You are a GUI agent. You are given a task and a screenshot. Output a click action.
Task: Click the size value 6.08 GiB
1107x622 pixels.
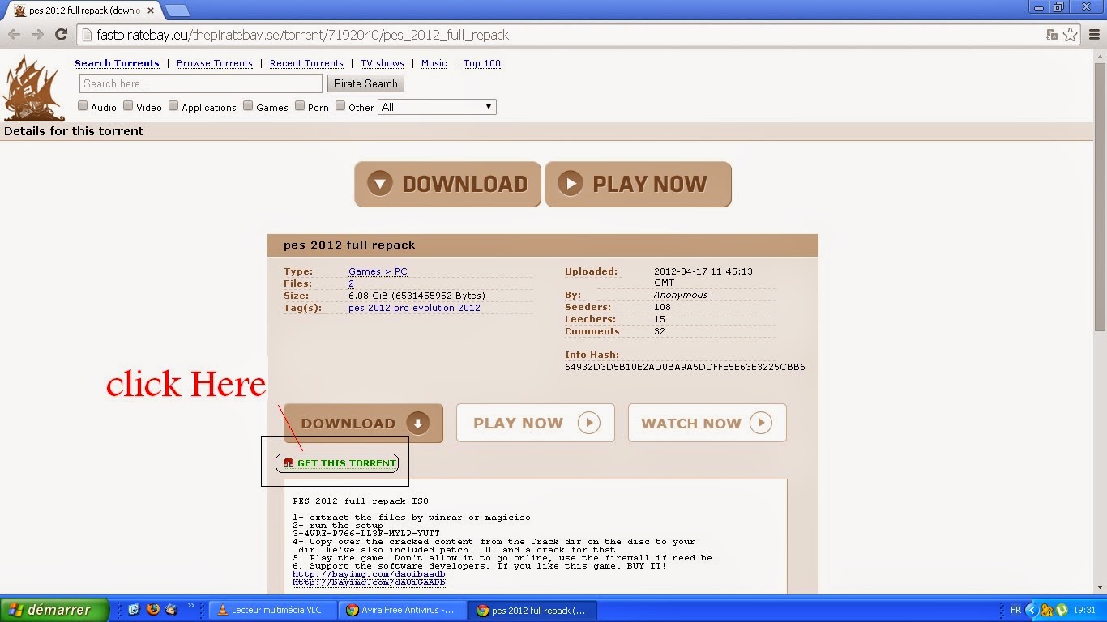coord(417,296)
